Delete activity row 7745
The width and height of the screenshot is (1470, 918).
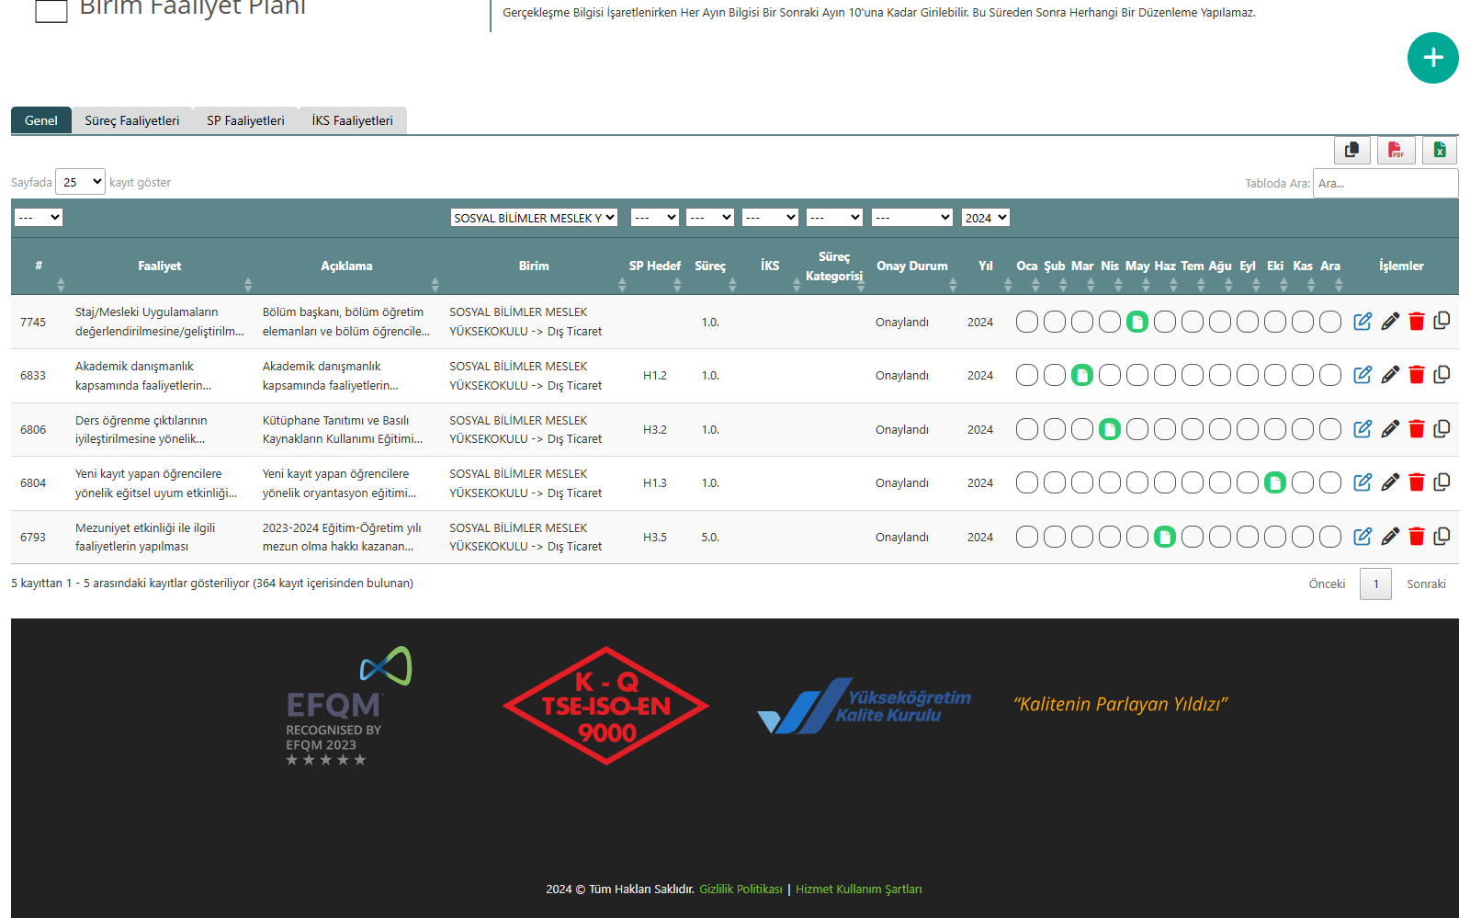coord(1416,322)
